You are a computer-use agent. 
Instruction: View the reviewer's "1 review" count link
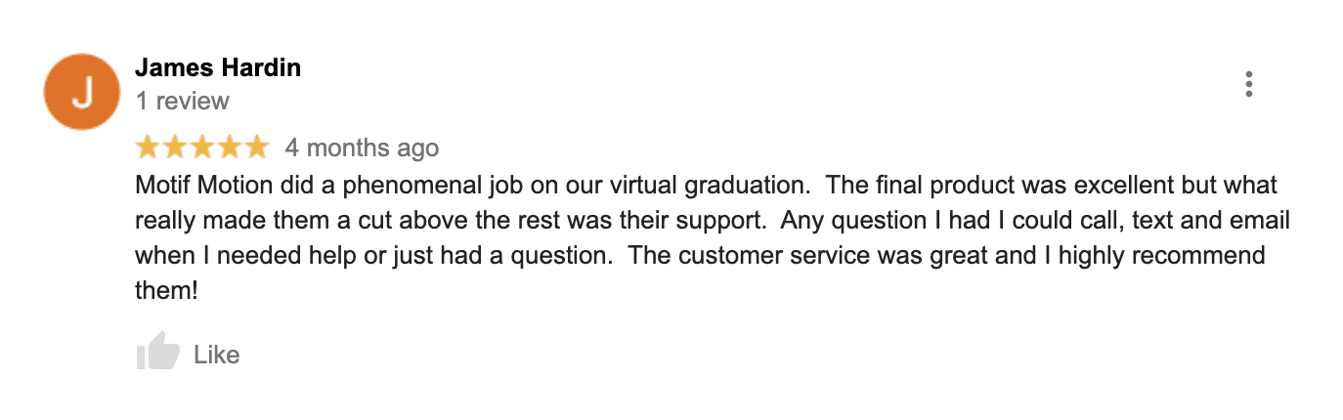(x=182, y=101)
